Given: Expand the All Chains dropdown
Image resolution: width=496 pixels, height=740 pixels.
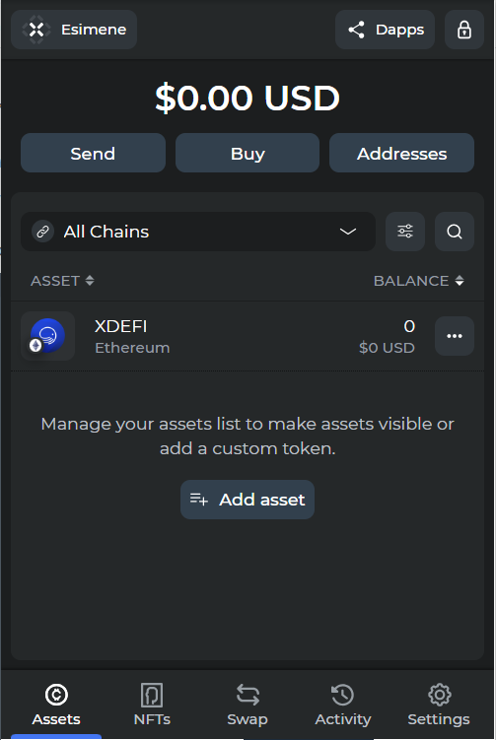Looking at the screenshot, I should pyautogui.click(x=198, y=232).
